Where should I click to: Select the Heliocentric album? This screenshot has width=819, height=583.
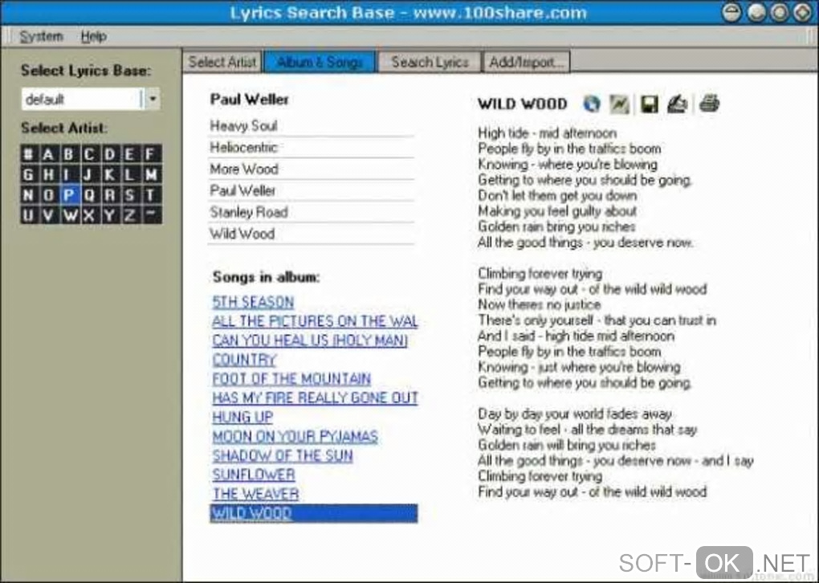[312, 147]
